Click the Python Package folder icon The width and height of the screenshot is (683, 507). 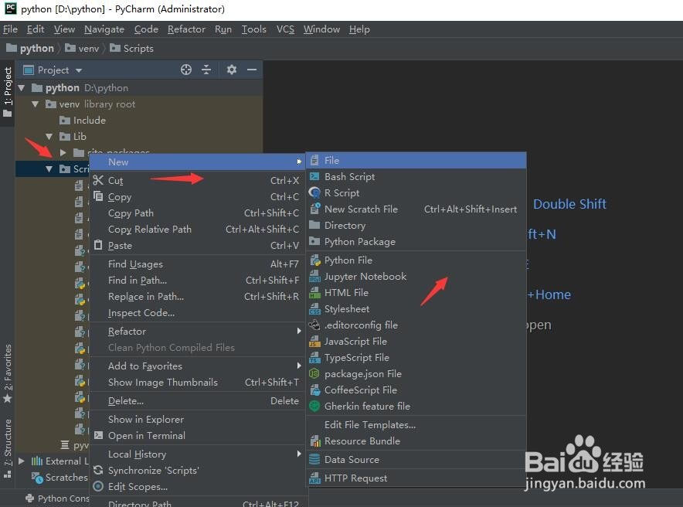point(314,241)
